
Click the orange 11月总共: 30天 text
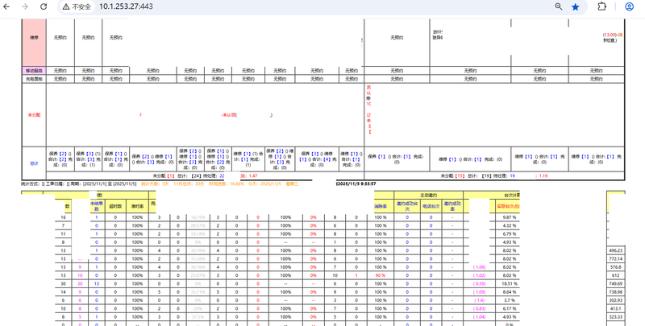[x=189, y=184]
